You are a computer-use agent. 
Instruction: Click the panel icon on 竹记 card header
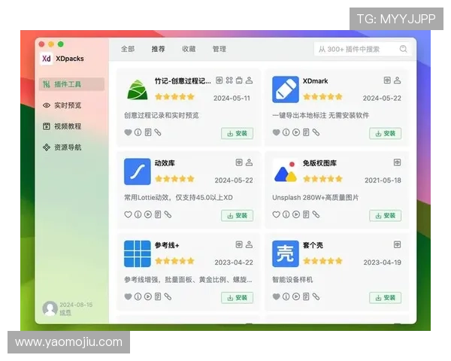coord(219,80)
